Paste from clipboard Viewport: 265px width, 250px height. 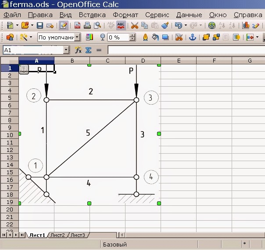pyautogui.click(x=154, y=26)
